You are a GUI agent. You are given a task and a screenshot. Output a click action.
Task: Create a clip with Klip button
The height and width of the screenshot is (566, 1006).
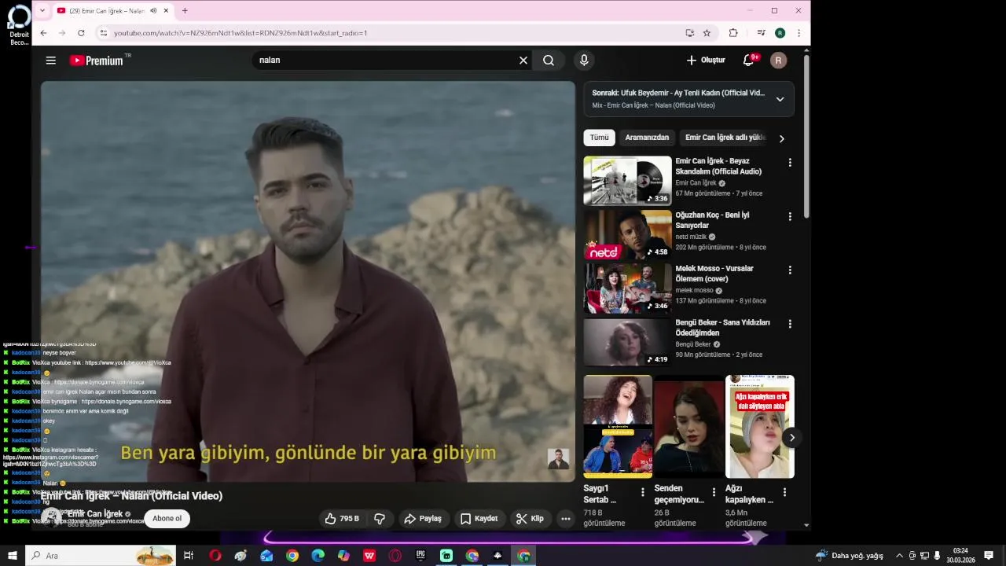[530, 519]
